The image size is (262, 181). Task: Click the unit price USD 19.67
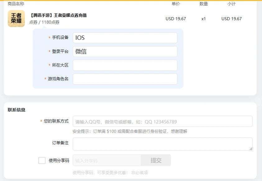tap(176, 19)
